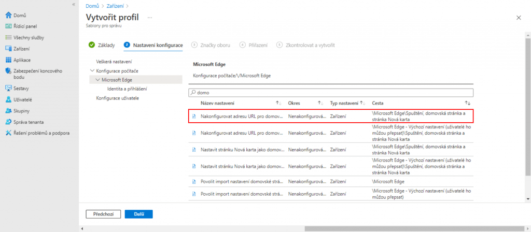Open Řídicí panel dashboard icon

(x=8, y=26)
